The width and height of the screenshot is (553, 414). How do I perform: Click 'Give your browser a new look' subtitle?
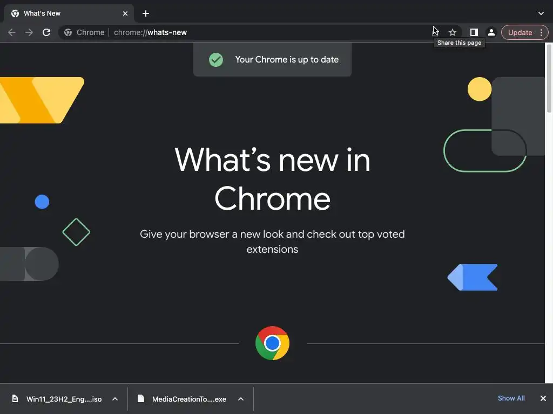click(x=272, y=241)
